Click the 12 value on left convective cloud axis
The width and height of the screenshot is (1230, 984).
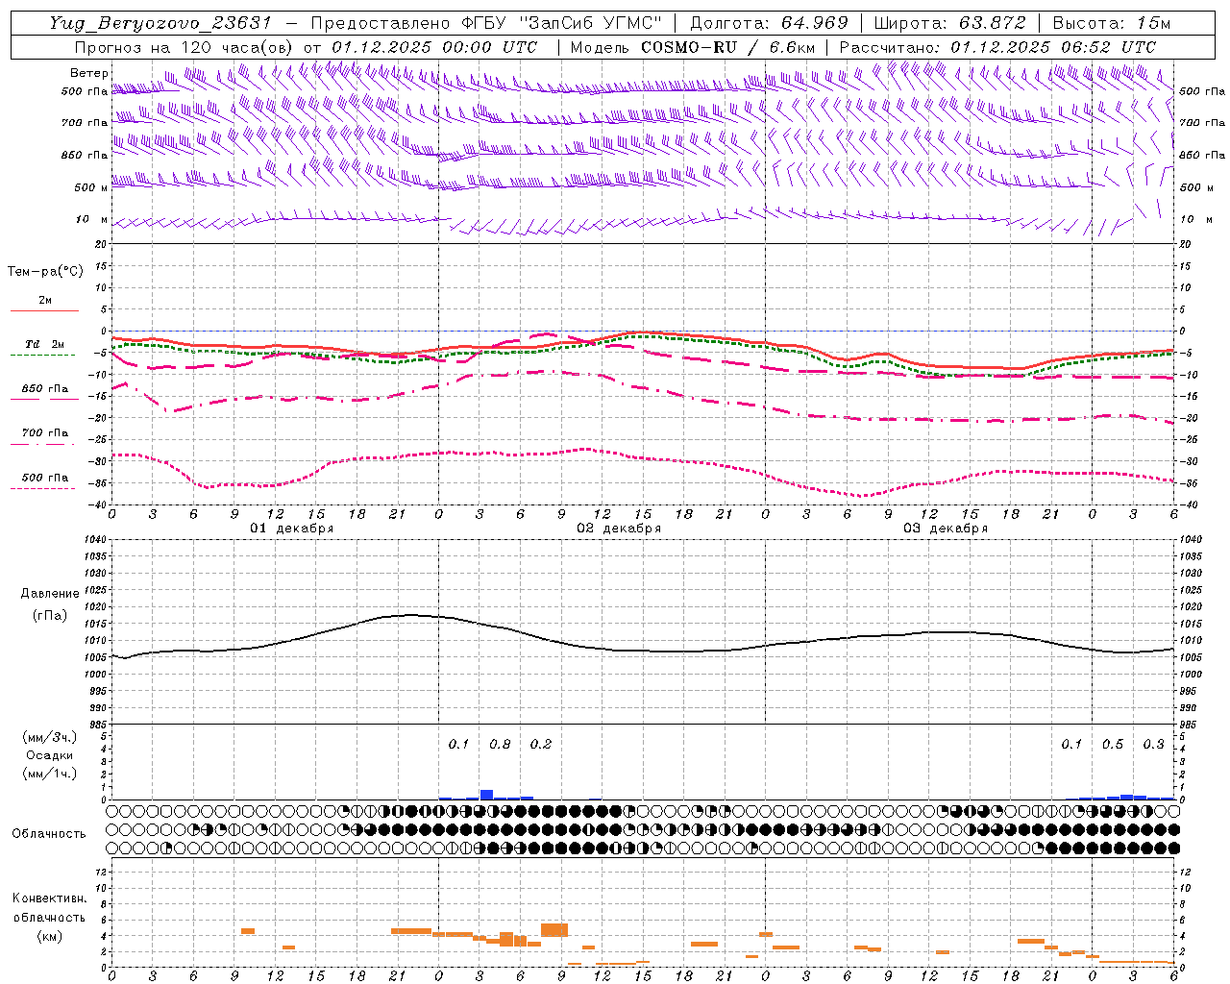(x=101, y=872)
